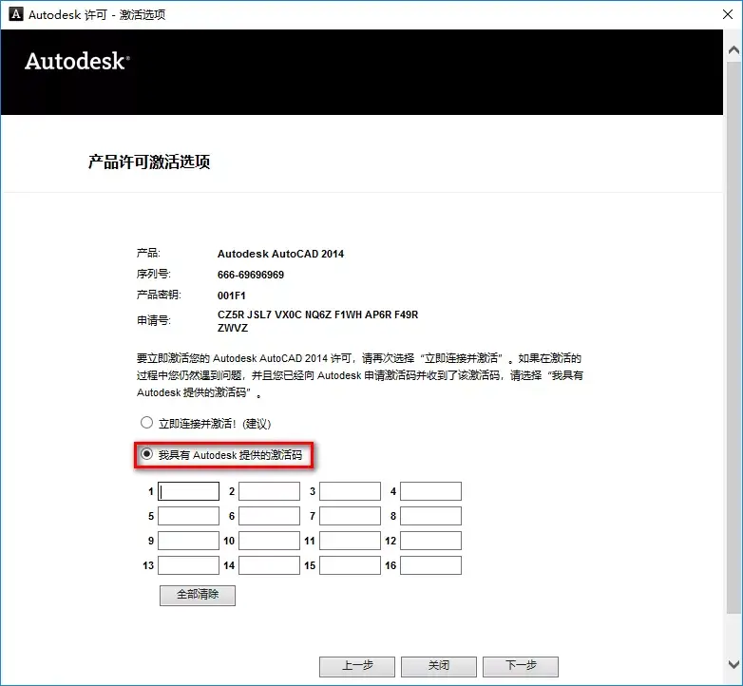The height and width of the screenshot is (686, 743).
Task: Click the Autodesk app icon in title bar
Action: click(x=15, y=14)
